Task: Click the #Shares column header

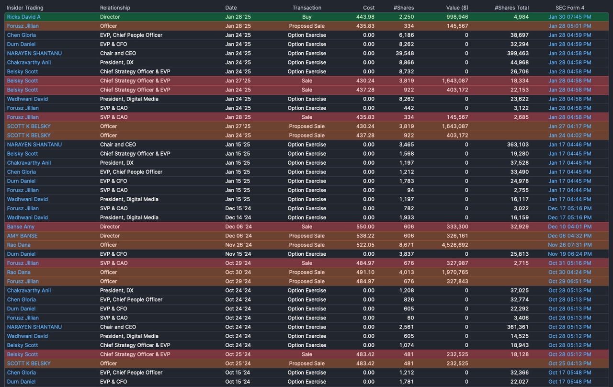Action: click(404, 8)
